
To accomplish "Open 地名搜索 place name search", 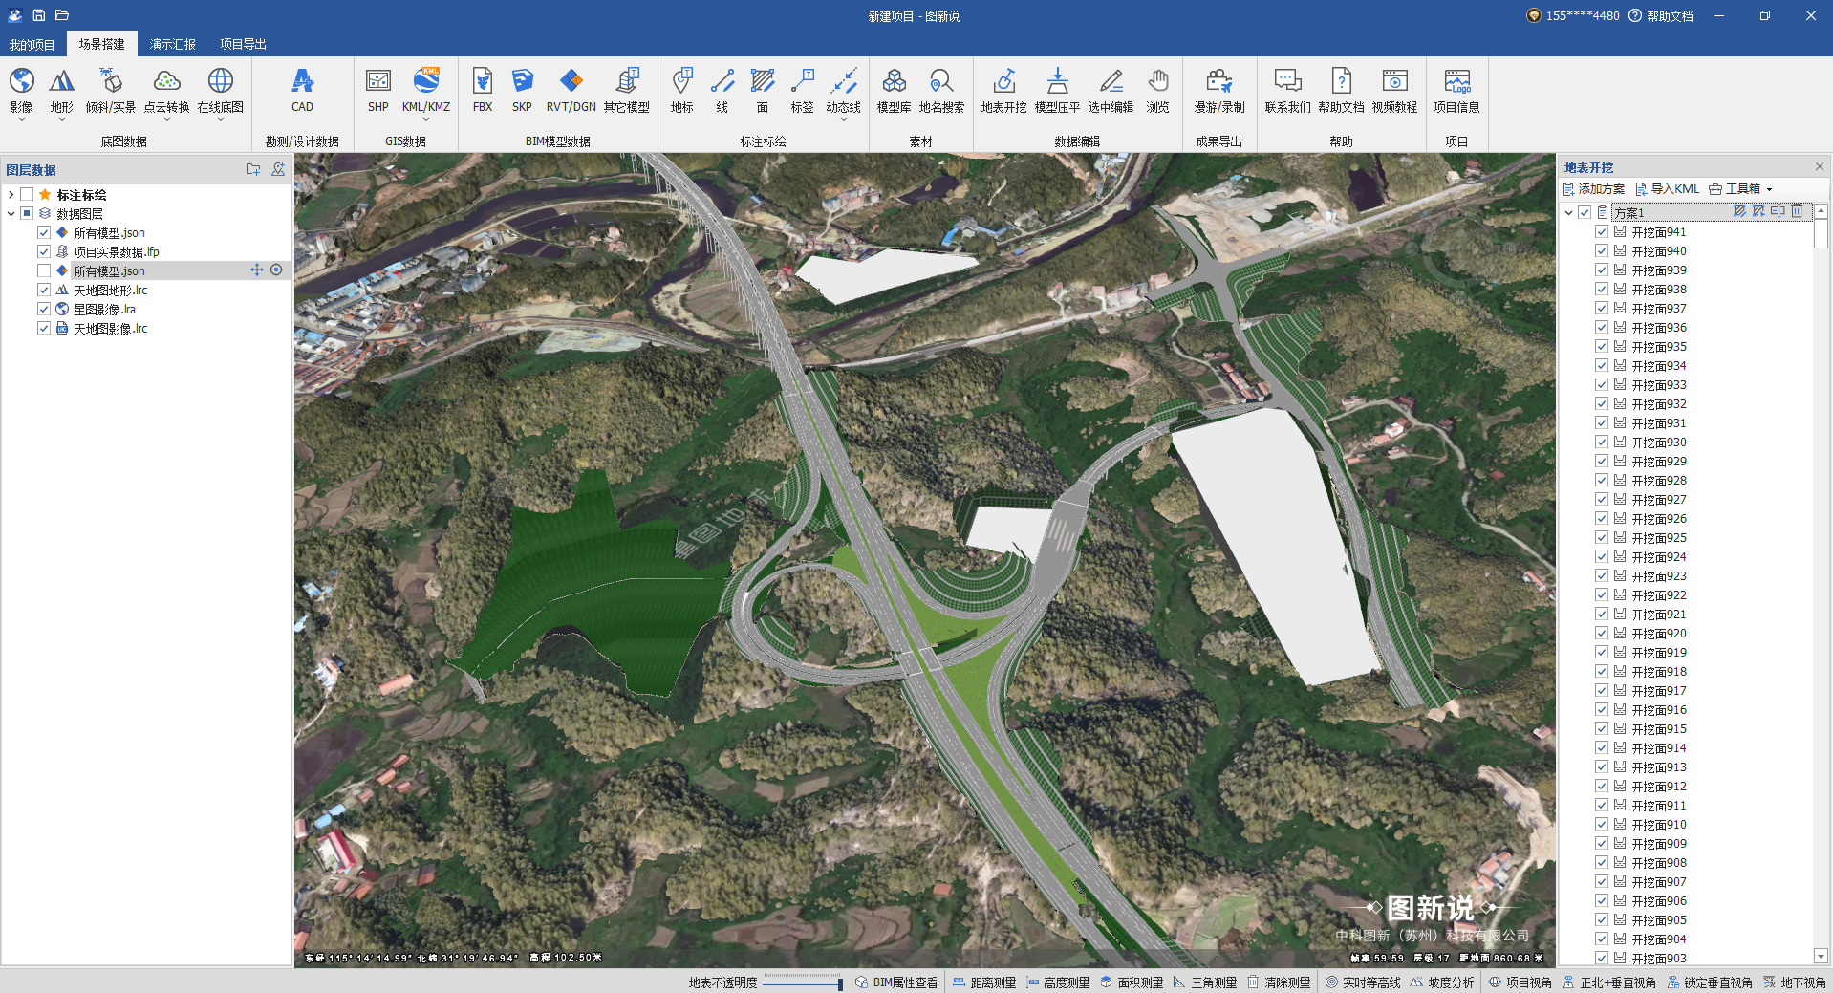I will click(x=941, y=90).
